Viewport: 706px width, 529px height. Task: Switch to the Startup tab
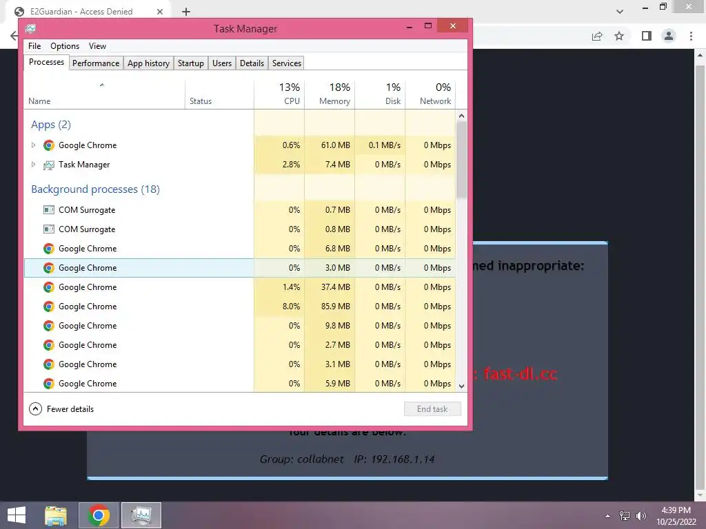pyautogui.click(x=191, y=63)
